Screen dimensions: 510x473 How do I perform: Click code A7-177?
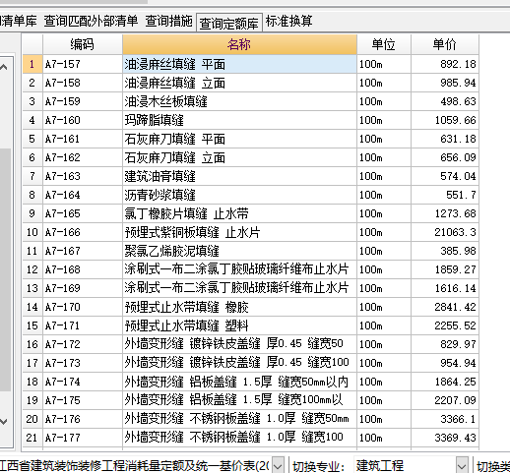[x=62, y=438]
